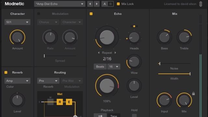Toggle the Echo section on/off
The width and height of the screenshot is (208, 117).
coord(91,14)
